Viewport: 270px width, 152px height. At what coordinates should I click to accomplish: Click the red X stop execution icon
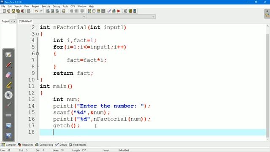(118, 11)
